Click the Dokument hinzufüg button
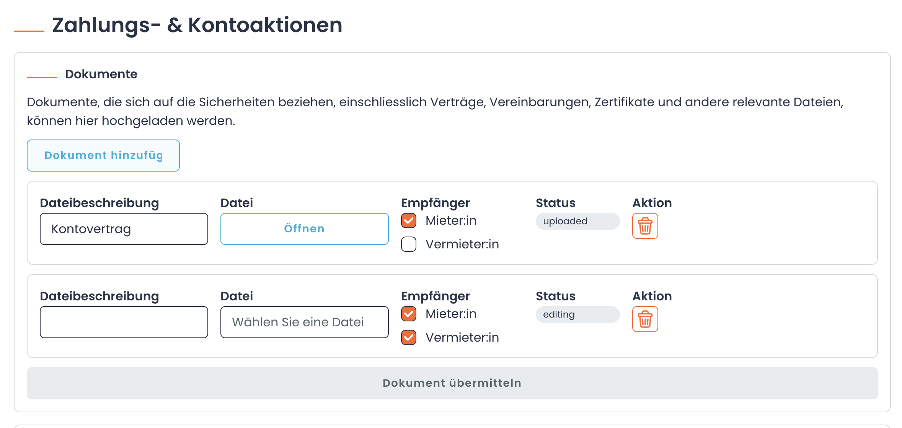Image resolution: width=902 pixels, height=428 pixels. pos(103,155)
